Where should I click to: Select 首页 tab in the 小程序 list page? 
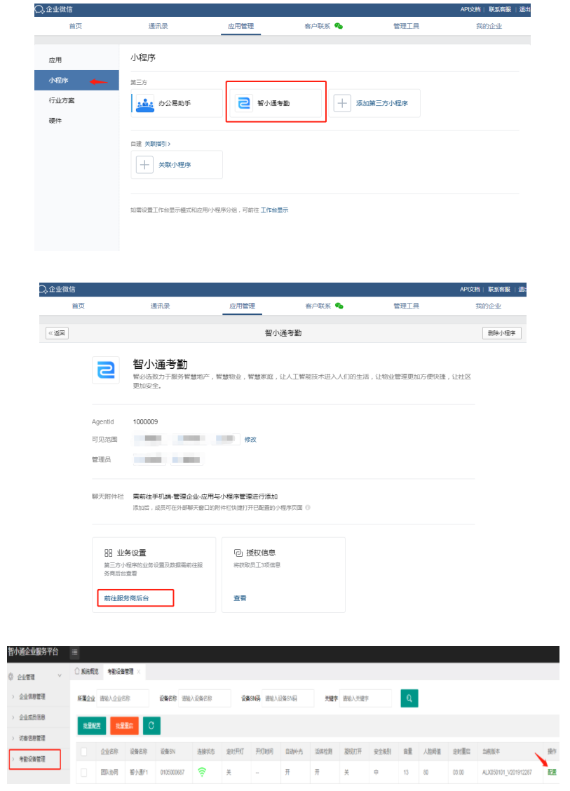(x=76, y=26)
